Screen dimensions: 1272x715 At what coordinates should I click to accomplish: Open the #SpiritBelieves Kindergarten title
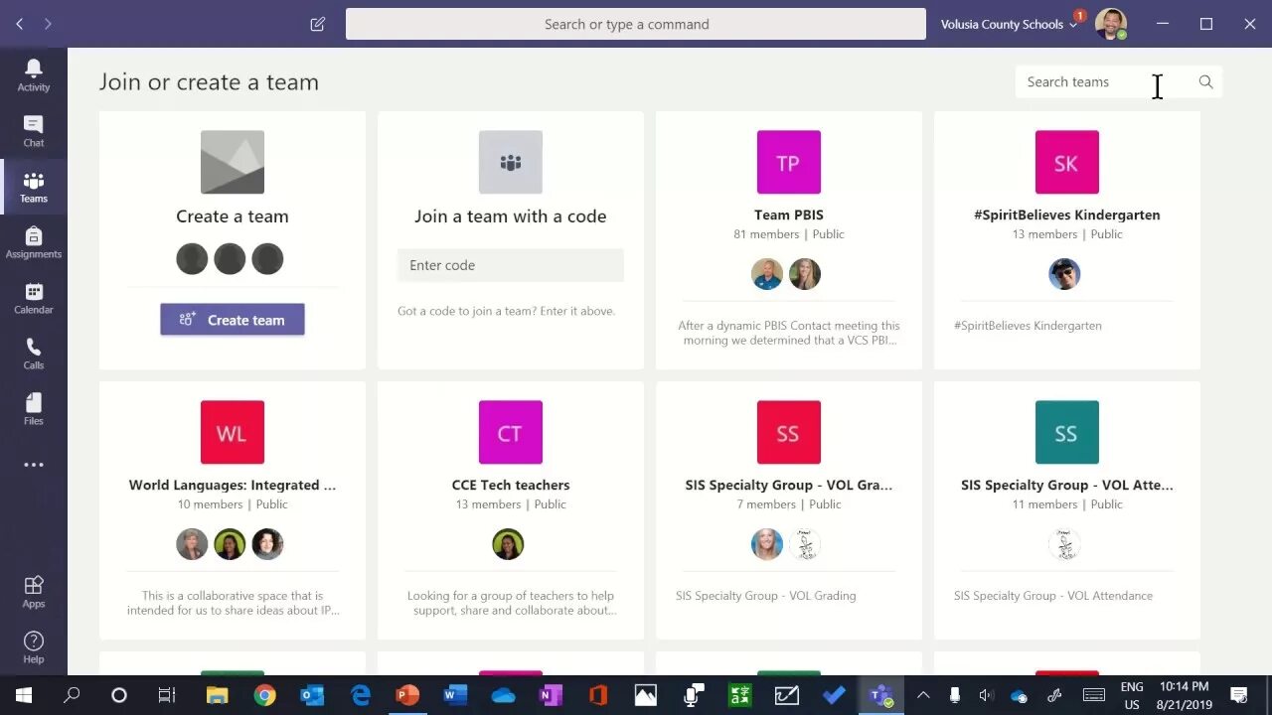click(x=1066, y=214)
